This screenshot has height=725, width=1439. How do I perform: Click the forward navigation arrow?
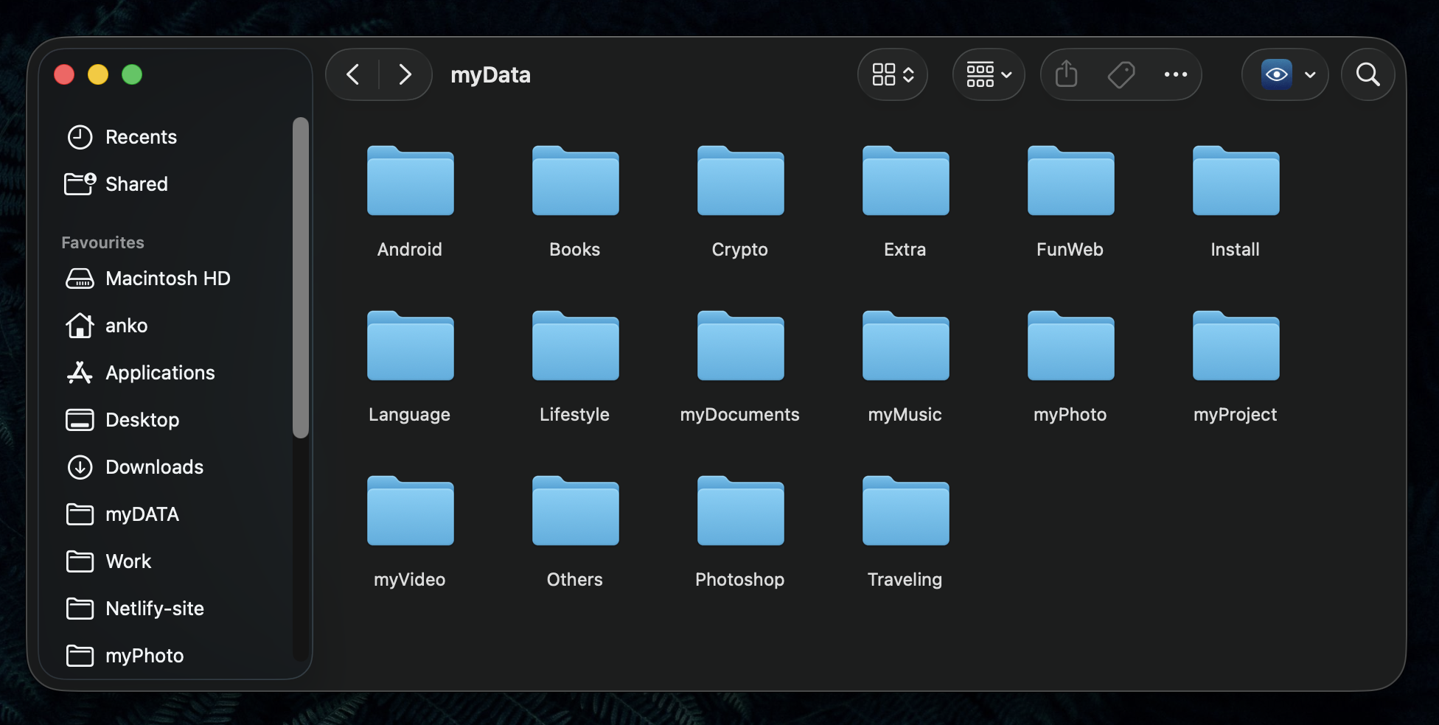405,74
